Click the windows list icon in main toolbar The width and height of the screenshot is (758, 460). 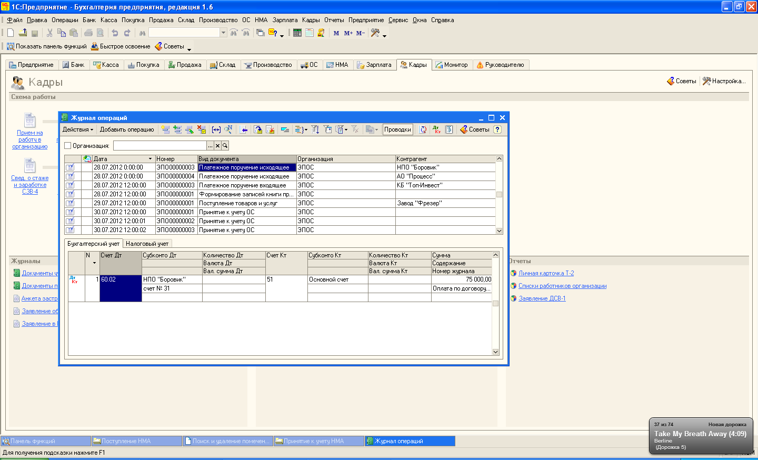click(x=261, y=33)
